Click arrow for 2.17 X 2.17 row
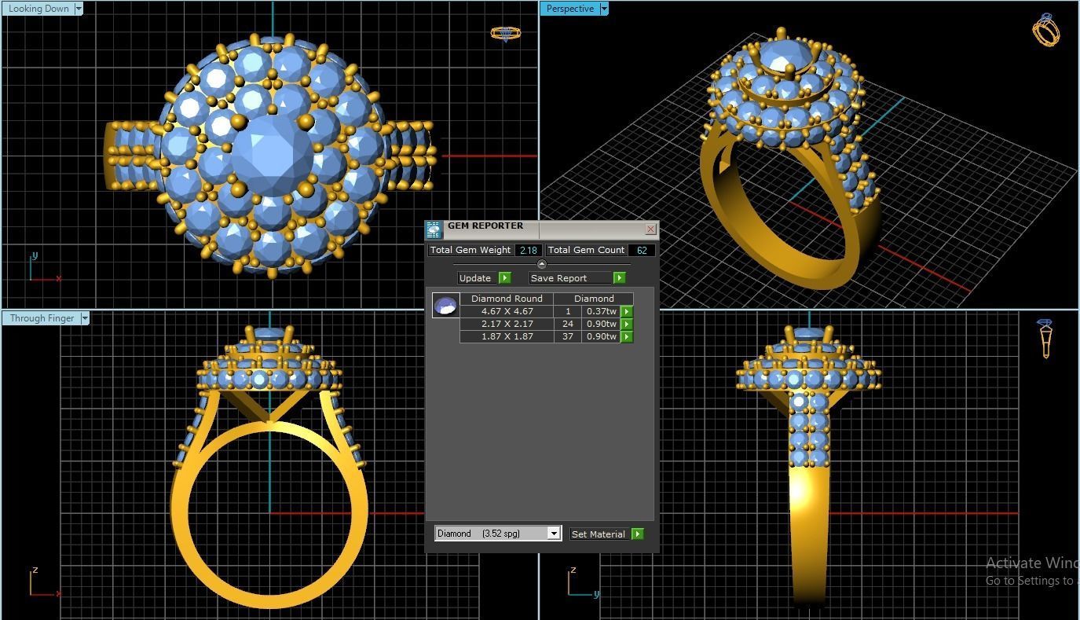Image resolution: width=1080 pixels, height=620 pixels. pyautogui.click(x=627, y=324)
